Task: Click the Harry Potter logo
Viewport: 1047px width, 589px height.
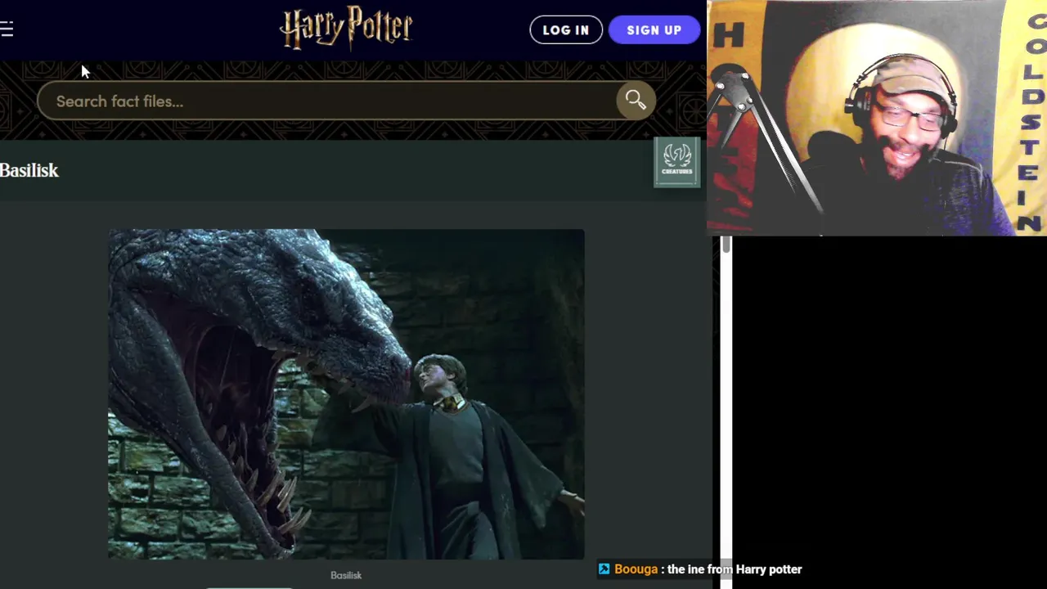Action: coord(346,29)
